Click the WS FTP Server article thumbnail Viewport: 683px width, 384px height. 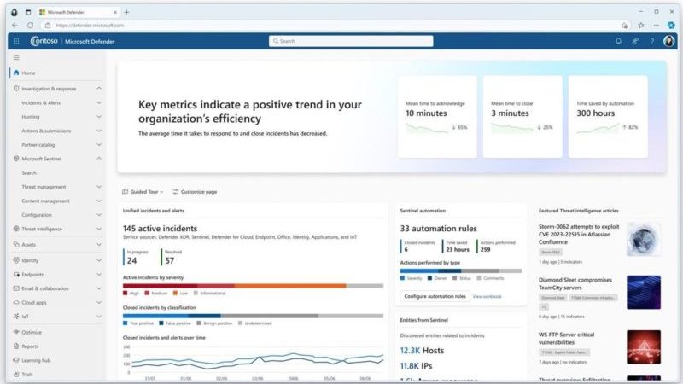pos(644,347)
